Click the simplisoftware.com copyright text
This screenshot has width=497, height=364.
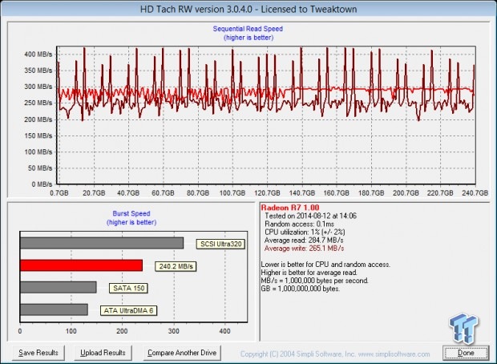coord(335,354)
